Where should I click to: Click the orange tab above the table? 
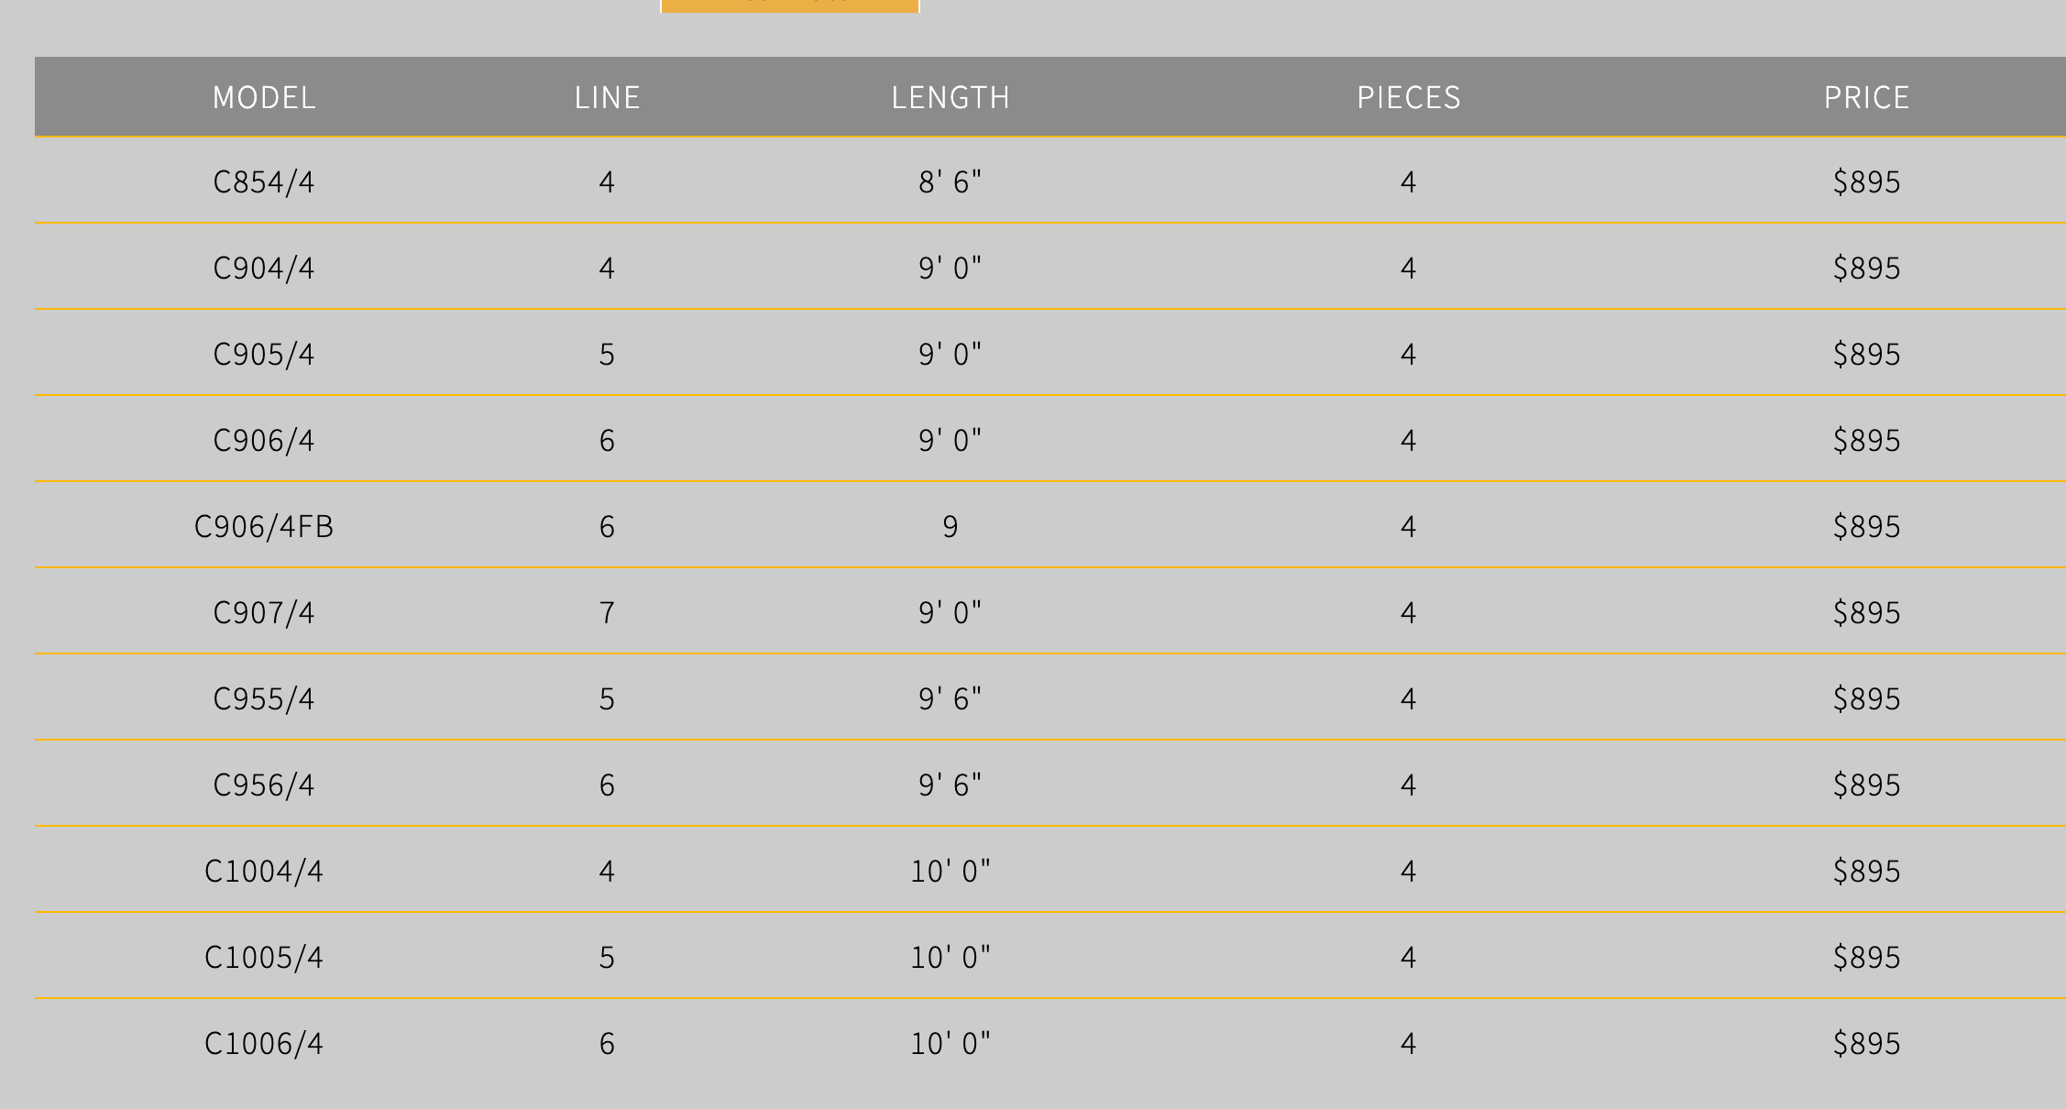789,5
